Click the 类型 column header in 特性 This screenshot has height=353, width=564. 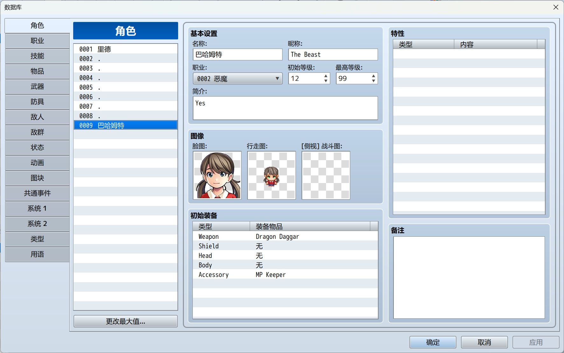point(424,44)
